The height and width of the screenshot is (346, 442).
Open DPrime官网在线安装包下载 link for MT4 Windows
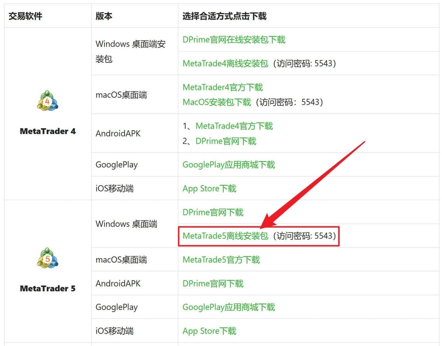click(234, 40)
